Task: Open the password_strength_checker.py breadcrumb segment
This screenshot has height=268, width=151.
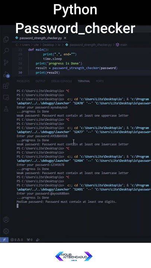Action: [x=90, y=45]
